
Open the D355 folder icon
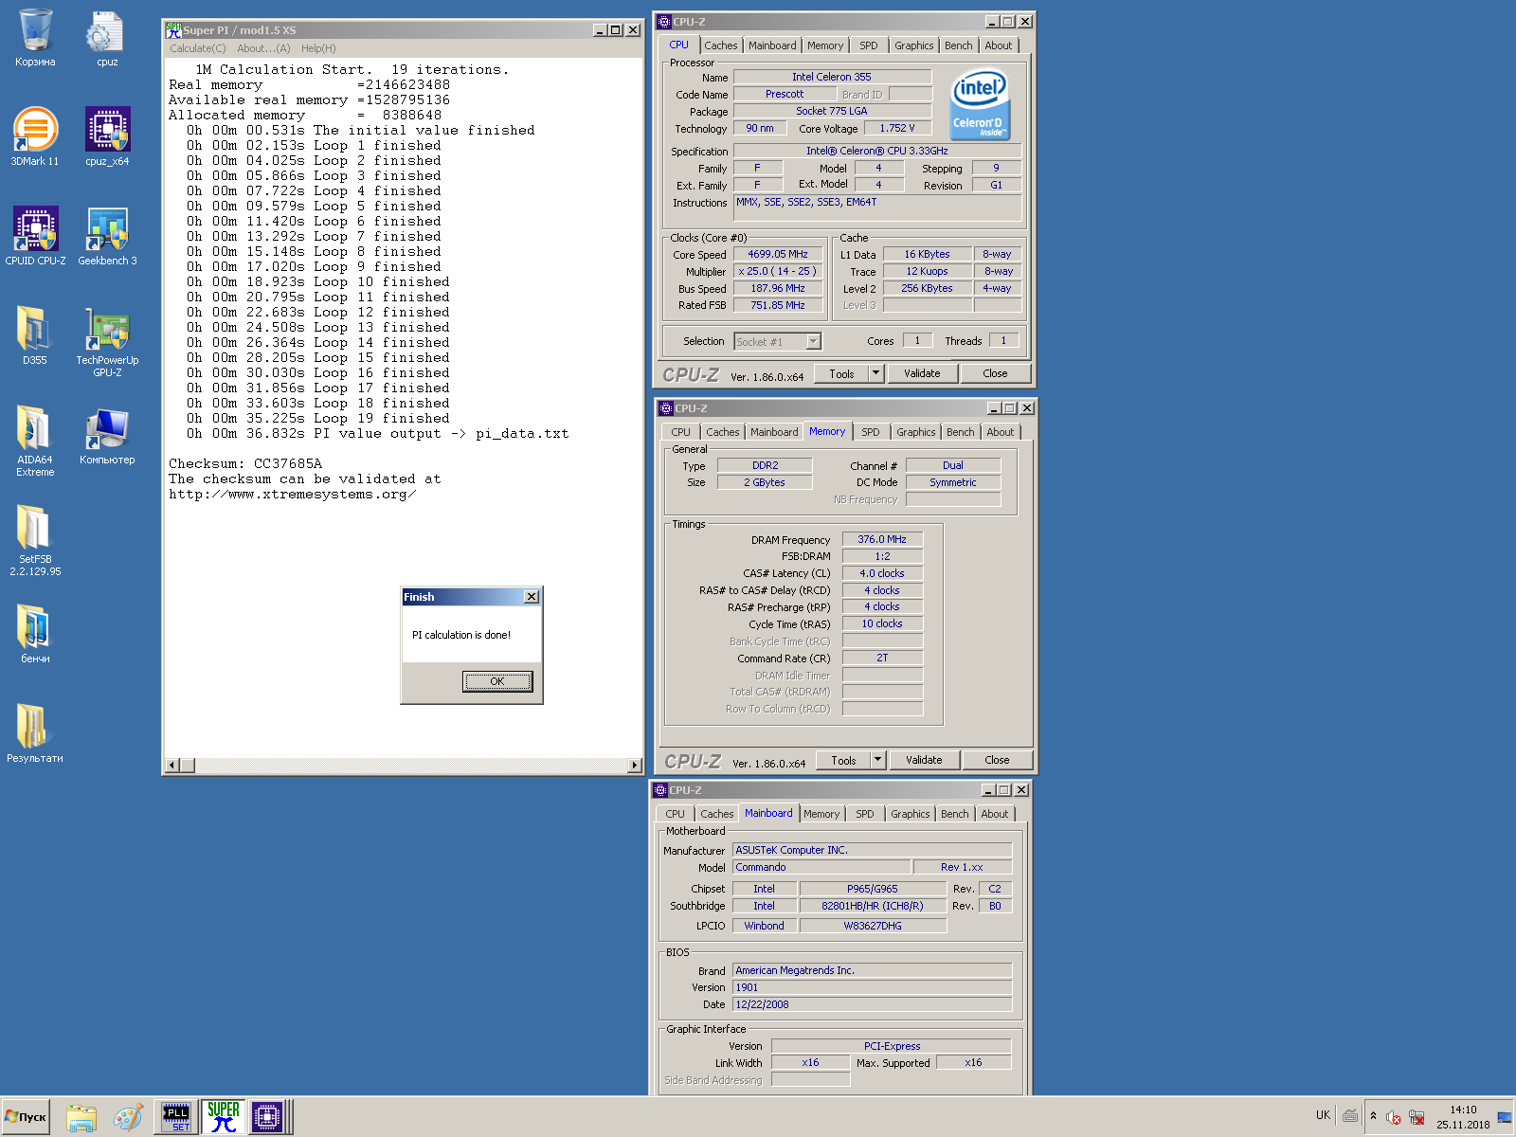pyautogui.click(x=35, y=336)
